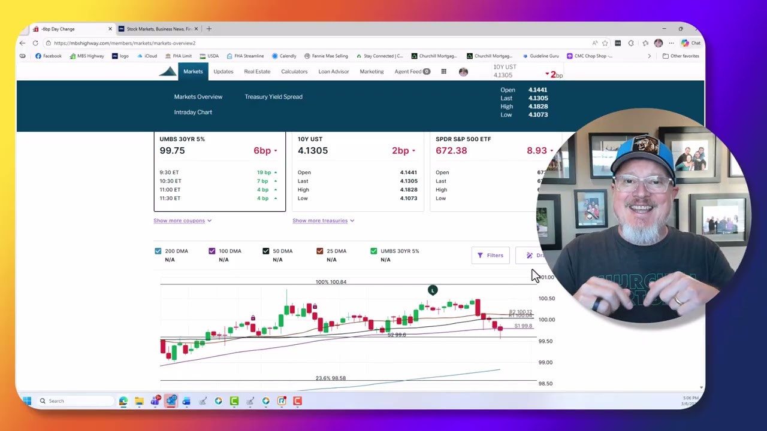Viewport: 767px width, 431px height.
Task: Toggle the UMBS 30YR 5% checkbox
Action: pos(374,251)
